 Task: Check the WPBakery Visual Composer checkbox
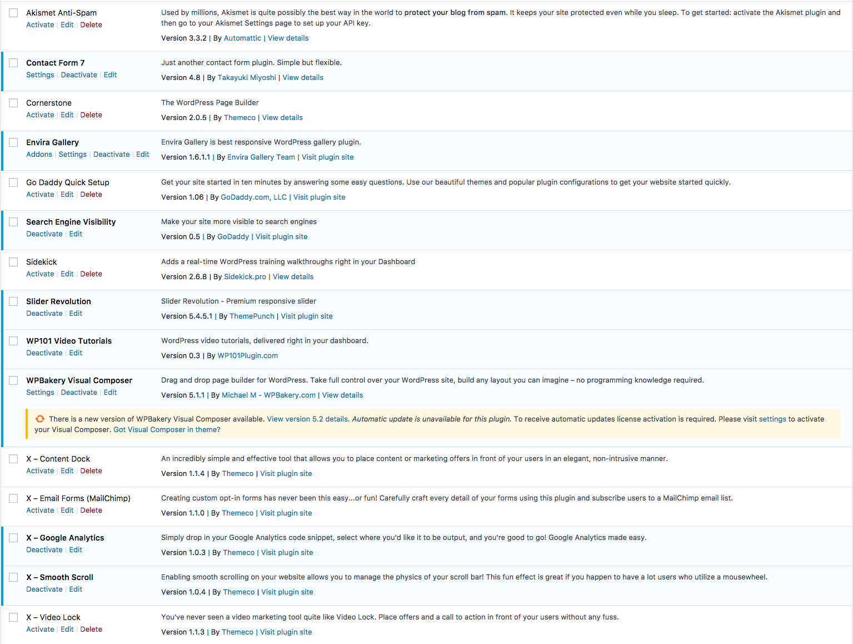pos(13,380)
